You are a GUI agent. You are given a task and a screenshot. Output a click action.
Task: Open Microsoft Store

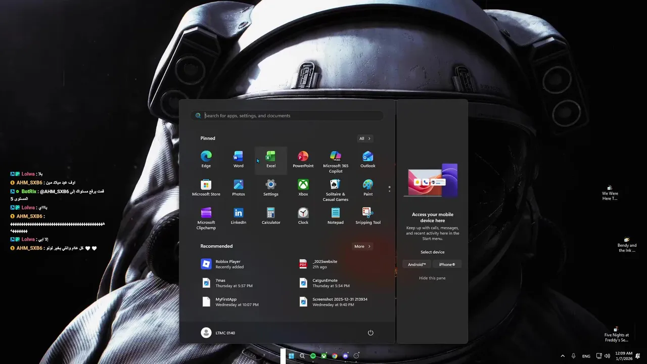click(206, 188)
